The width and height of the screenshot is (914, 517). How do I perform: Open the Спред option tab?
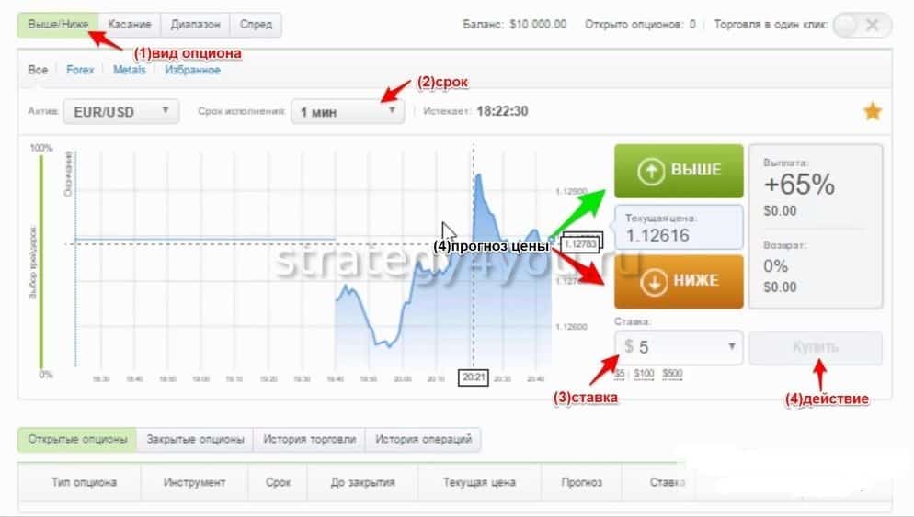pyautogui.click(x=256, y=25)
